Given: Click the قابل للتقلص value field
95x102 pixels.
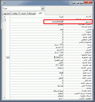Looking at the screenshot, I should click(x=37, y=40).
